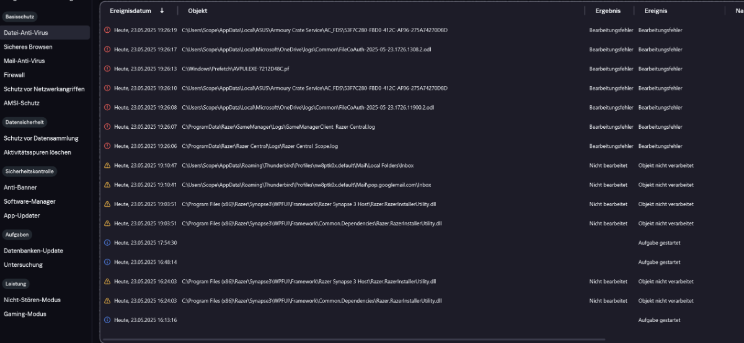Select Firewall in the sidebar
The width and height of the screenshot is (744, 343).
(14, 75)
